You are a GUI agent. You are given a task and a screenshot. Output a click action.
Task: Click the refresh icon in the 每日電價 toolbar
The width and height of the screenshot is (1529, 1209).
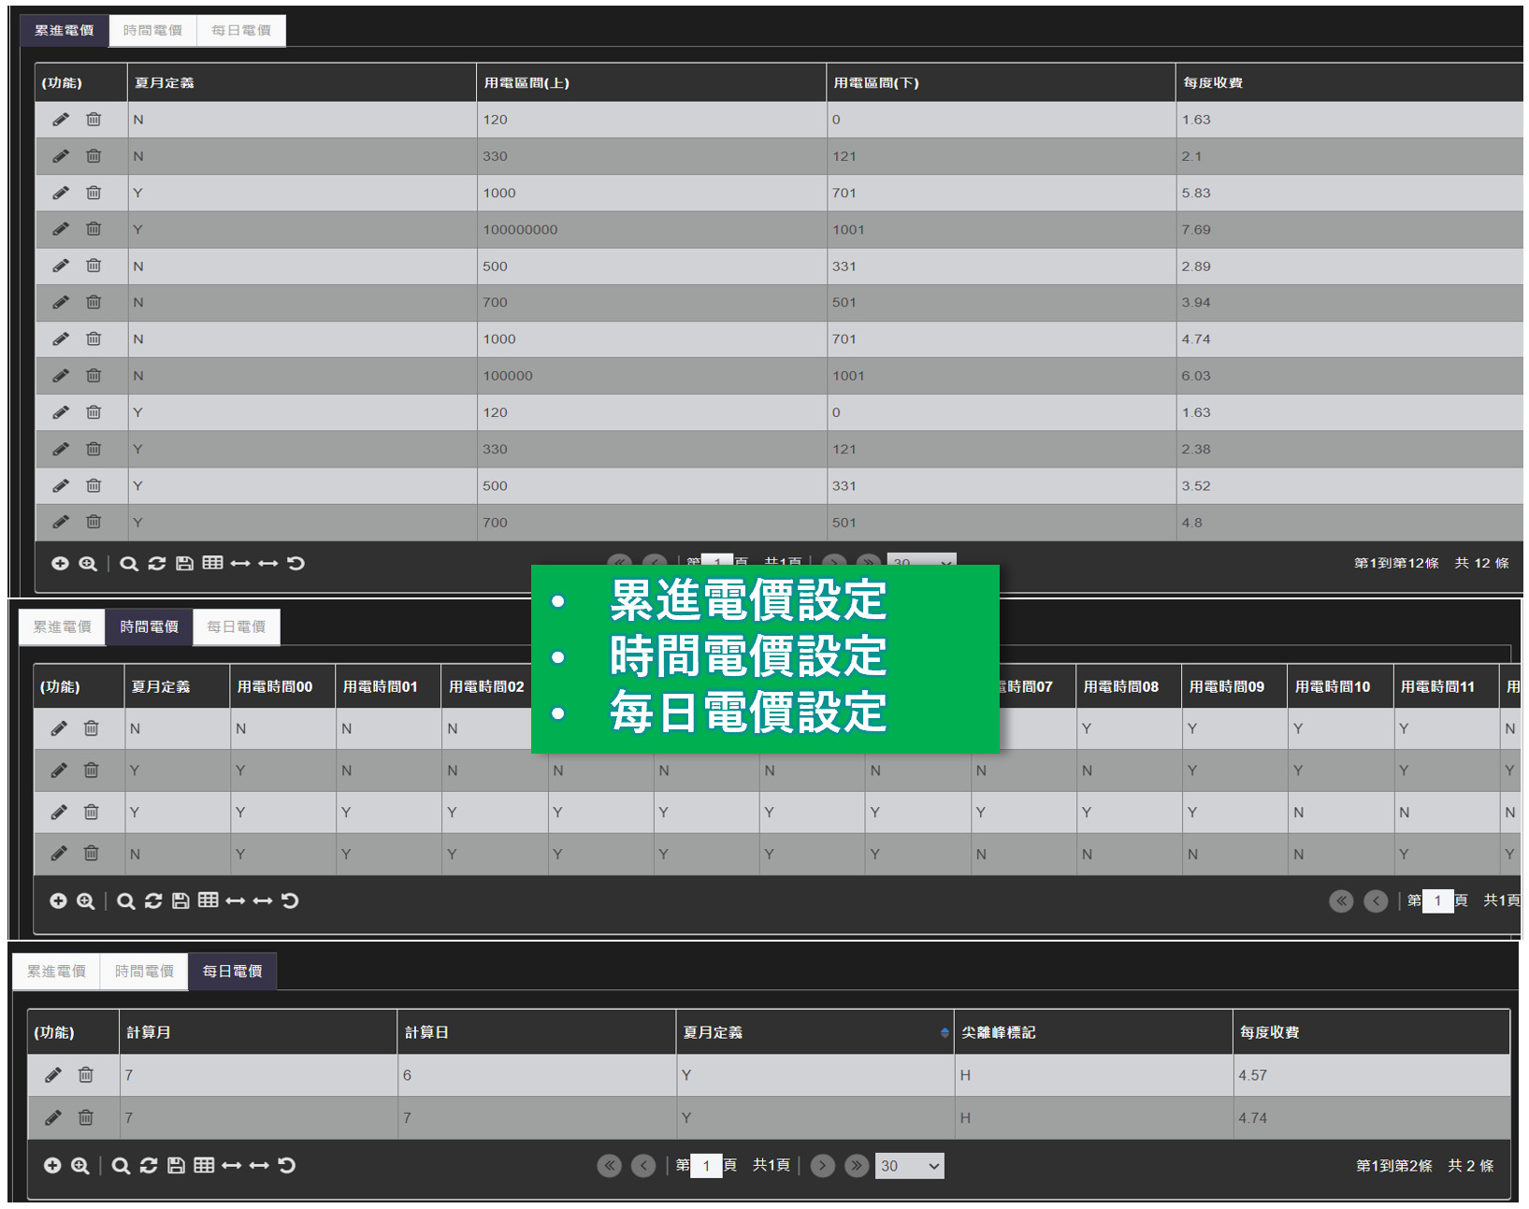[x=149, y=1165]
